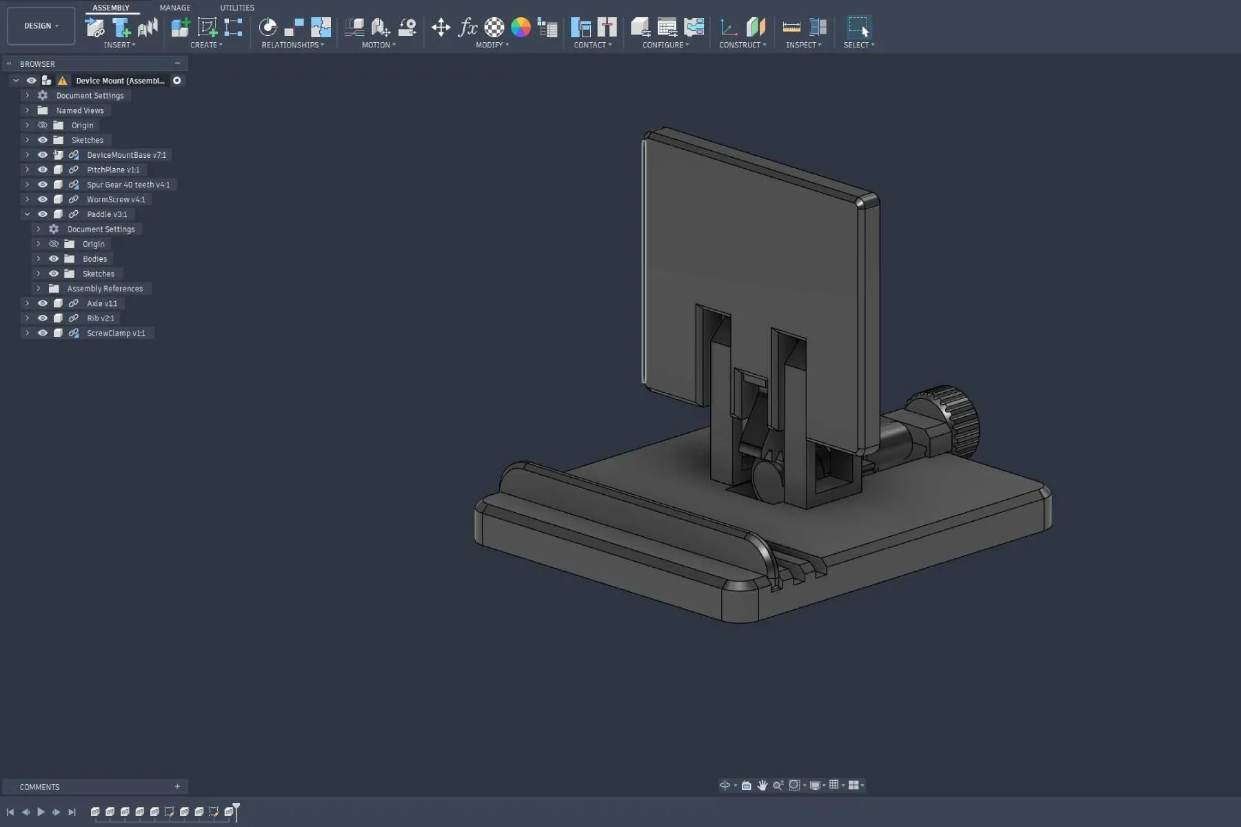
Task: Show the top-level Origin folder
Action: [x=43, y=125]
